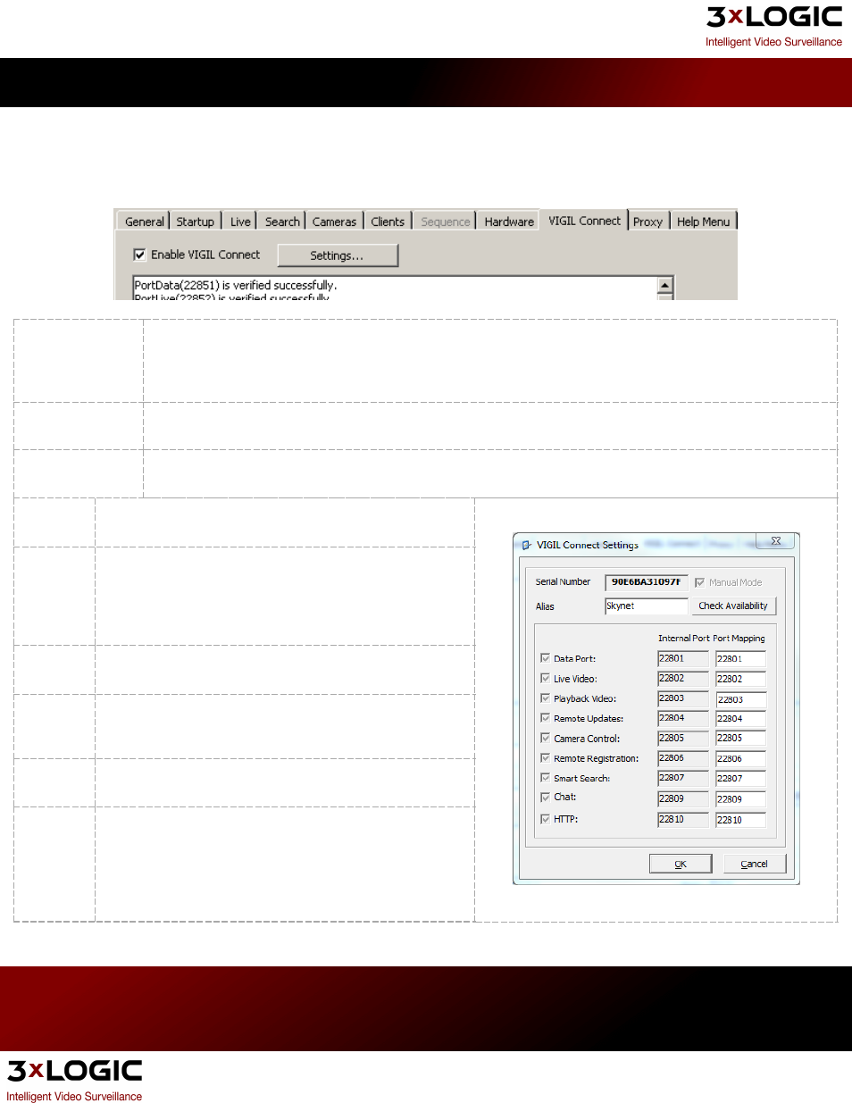Click the 'Serial Number' label
Screen dimensions: 852x1103
coord(563,582)
